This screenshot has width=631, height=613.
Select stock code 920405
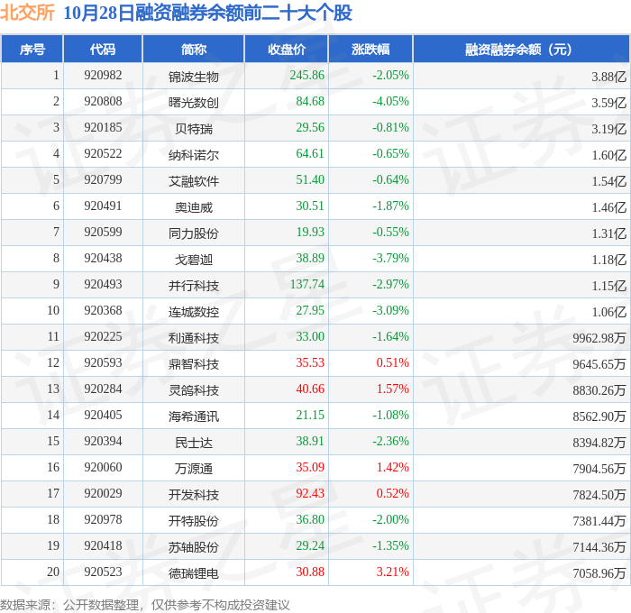103,416
